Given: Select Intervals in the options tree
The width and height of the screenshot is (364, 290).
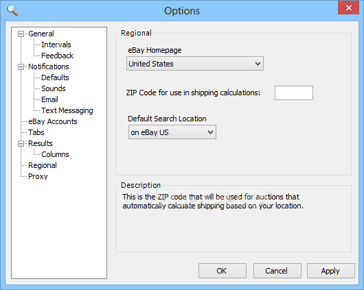Looking at the screenshot, I should [x=56, y=45].
